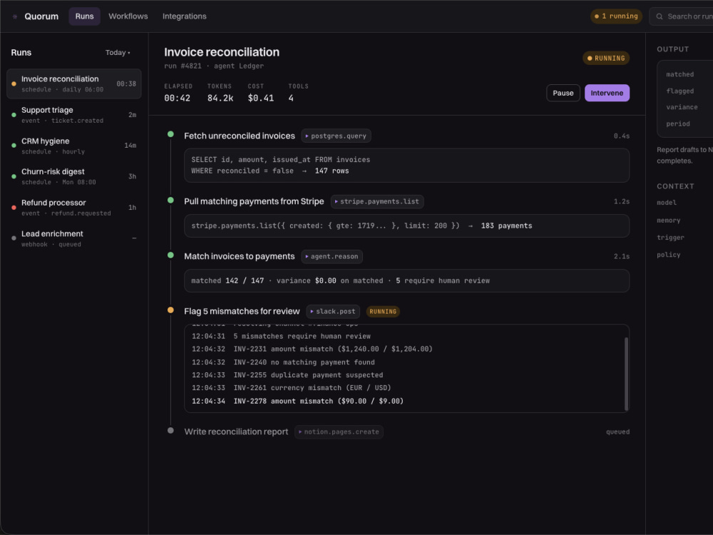Expand the agent.reason tool call
Viewport: 713px width, 535px height.
(332, 257)
